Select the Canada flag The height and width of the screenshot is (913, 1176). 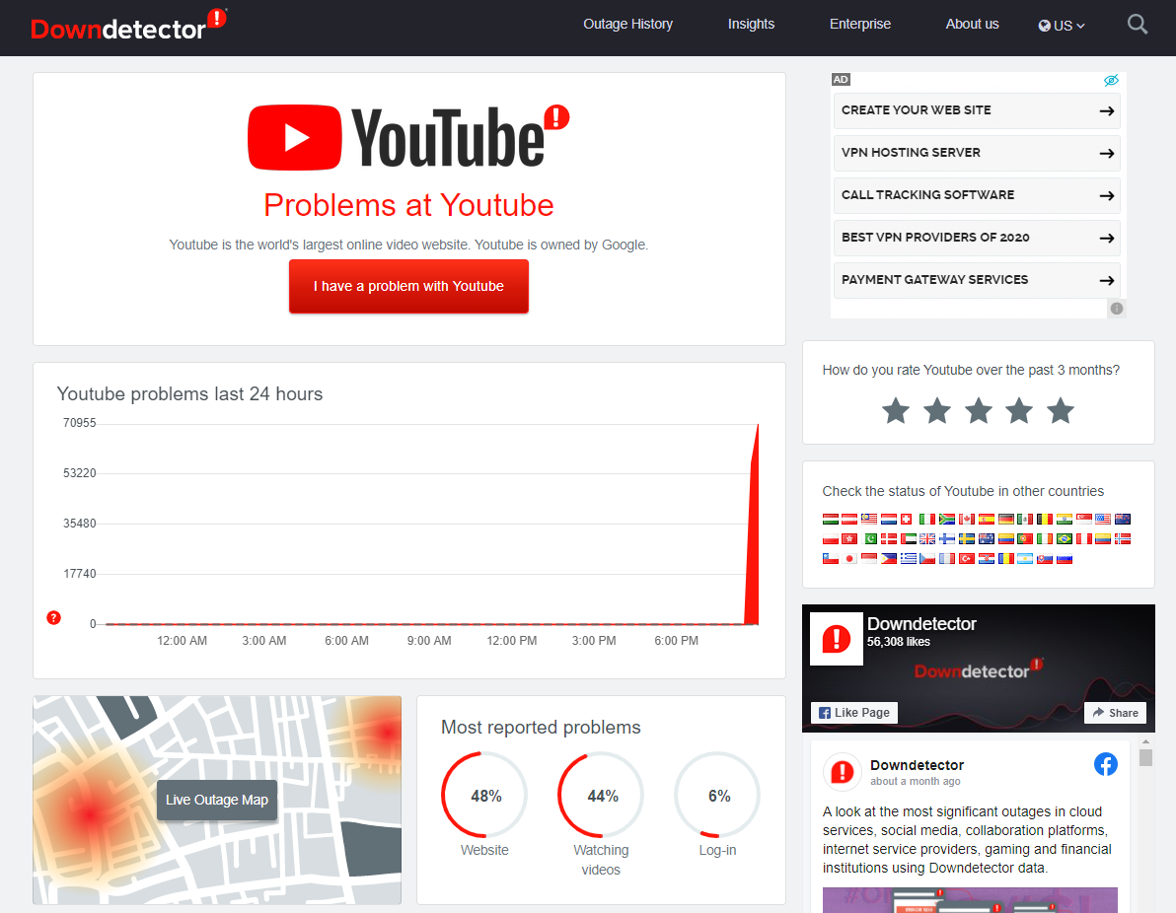pyautogui.click(x=967, y=519)
